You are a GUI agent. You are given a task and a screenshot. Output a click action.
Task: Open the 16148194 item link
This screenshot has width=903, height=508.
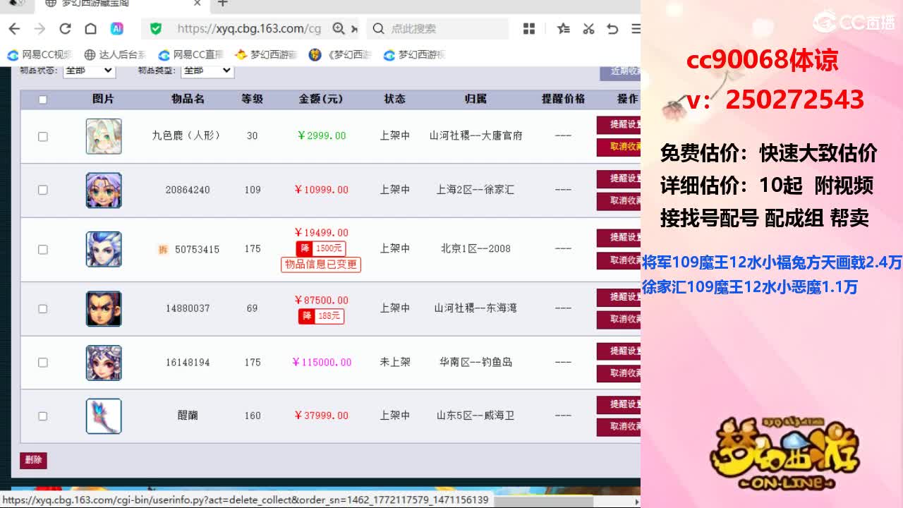pyautogui.click(x=188, y=362)
